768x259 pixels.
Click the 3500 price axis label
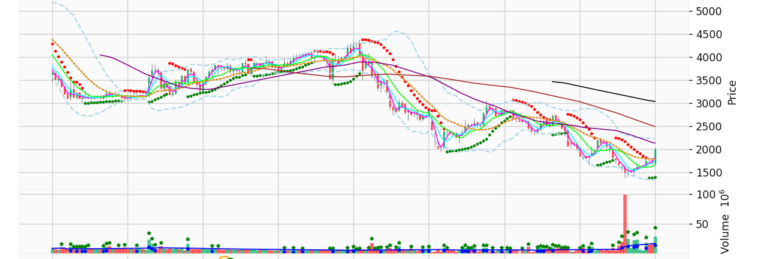tap(709, 81)
